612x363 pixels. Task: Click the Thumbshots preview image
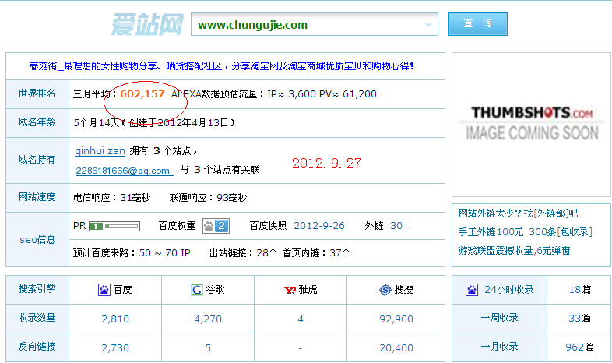[532, 123]
